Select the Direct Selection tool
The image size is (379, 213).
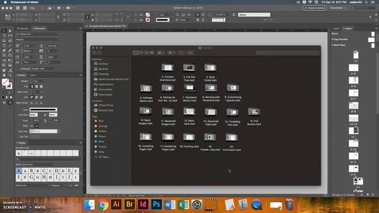click(10, 31)
